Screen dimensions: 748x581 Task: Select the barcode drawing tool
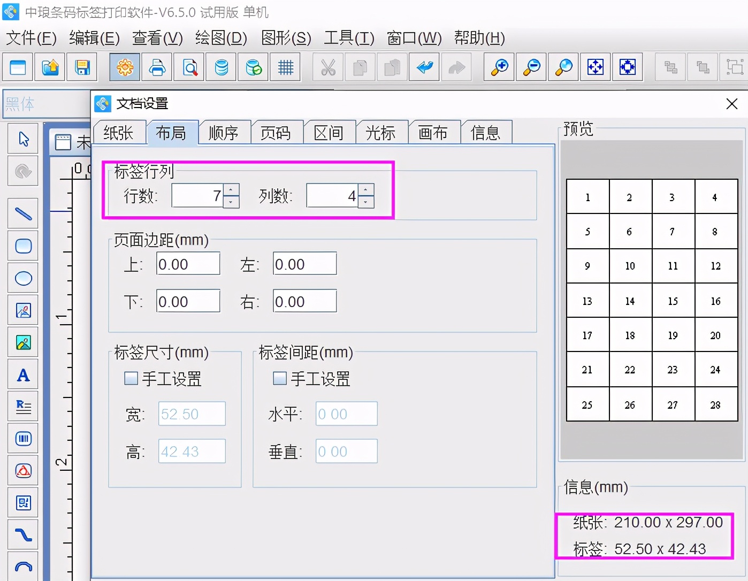[x=23, y=439]
